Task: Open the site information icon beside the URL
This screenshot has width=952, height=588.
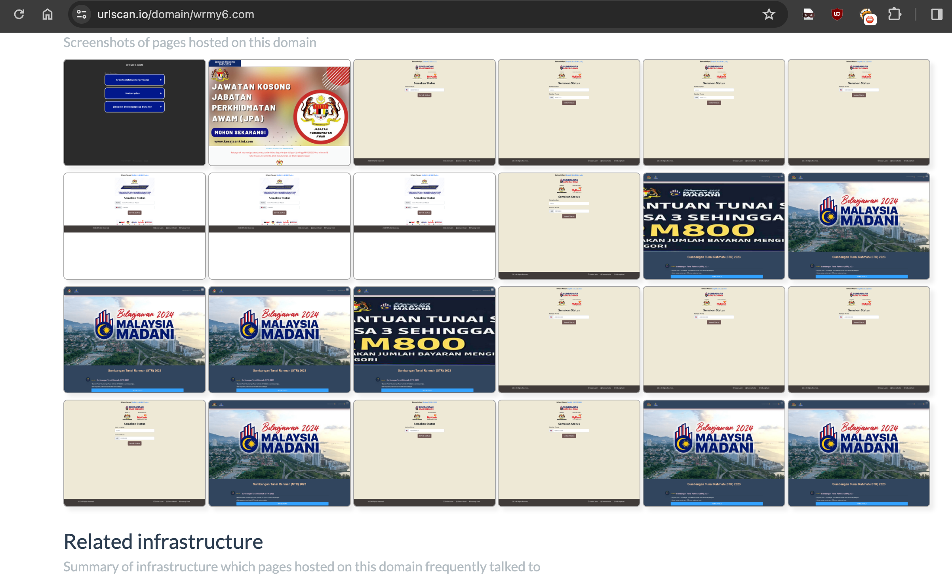Action: tap(82, 15)
